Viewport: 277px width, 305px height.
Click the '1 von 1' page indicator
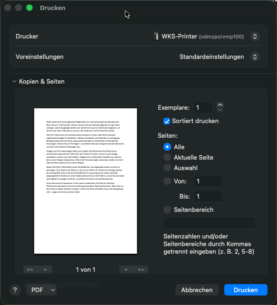tap(86, 269)
